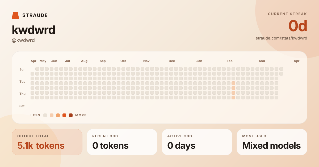The image size is (319, 167).
Task: Click the STRAUDE brand name
Action: click(35, 15)
